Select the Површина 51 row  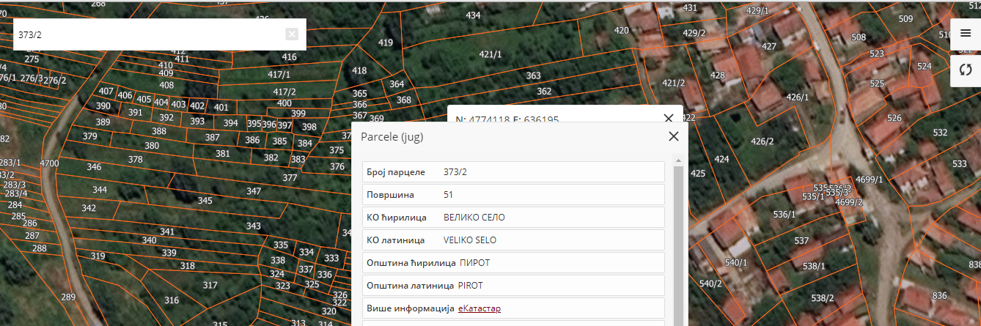(x=513, y=195)
